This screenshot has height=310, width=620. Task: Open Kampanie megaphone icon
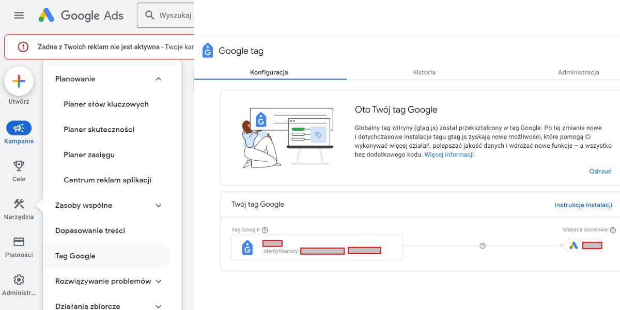[x=19, y=128]
